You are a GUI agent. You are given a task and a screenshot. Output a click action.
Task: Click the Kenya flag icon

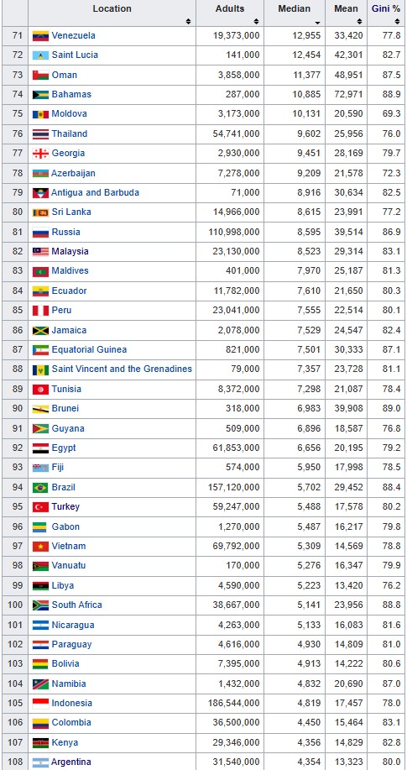tap(41, 742)
